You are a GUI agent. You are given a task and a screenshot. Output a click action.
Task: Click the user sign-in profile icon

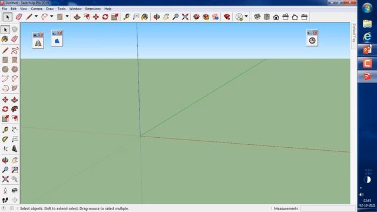point(239,17)
